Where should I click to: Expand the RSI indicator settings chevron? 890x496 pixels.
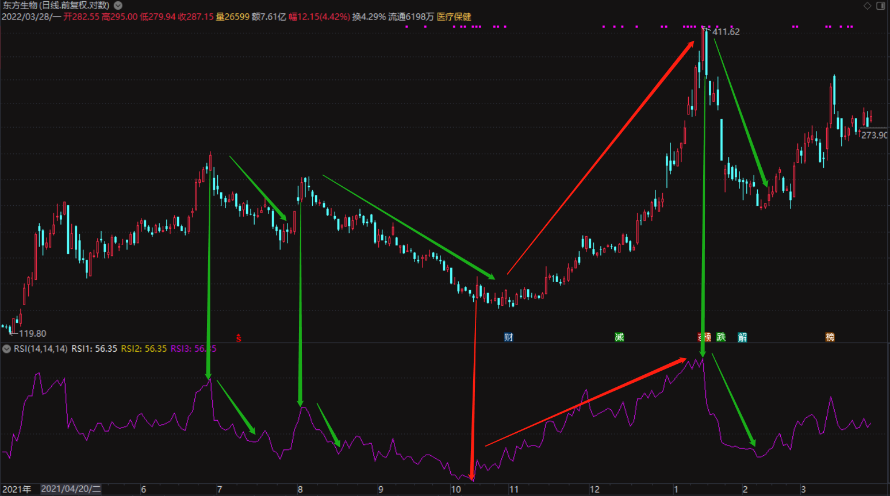click(6, 349)
